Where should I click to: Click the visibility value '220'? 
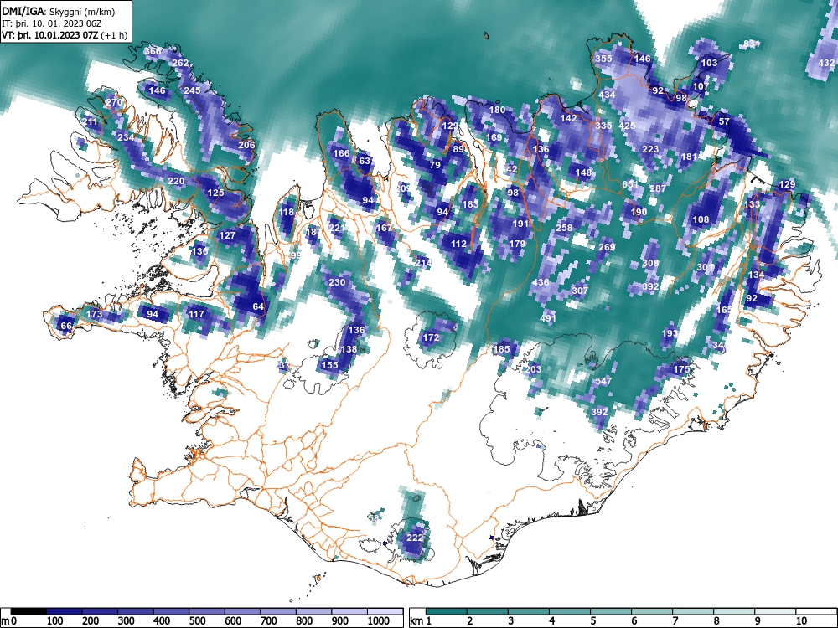coord(176,181)
